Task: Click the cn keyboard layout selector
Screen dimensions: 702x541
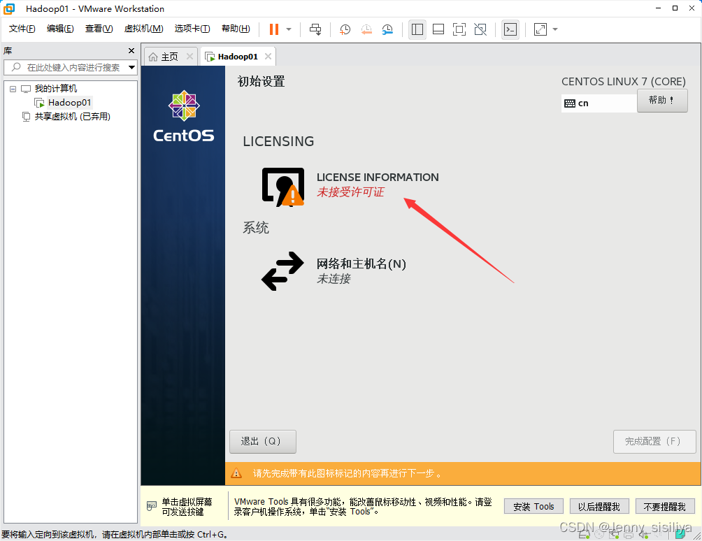Action: [599, 101]
